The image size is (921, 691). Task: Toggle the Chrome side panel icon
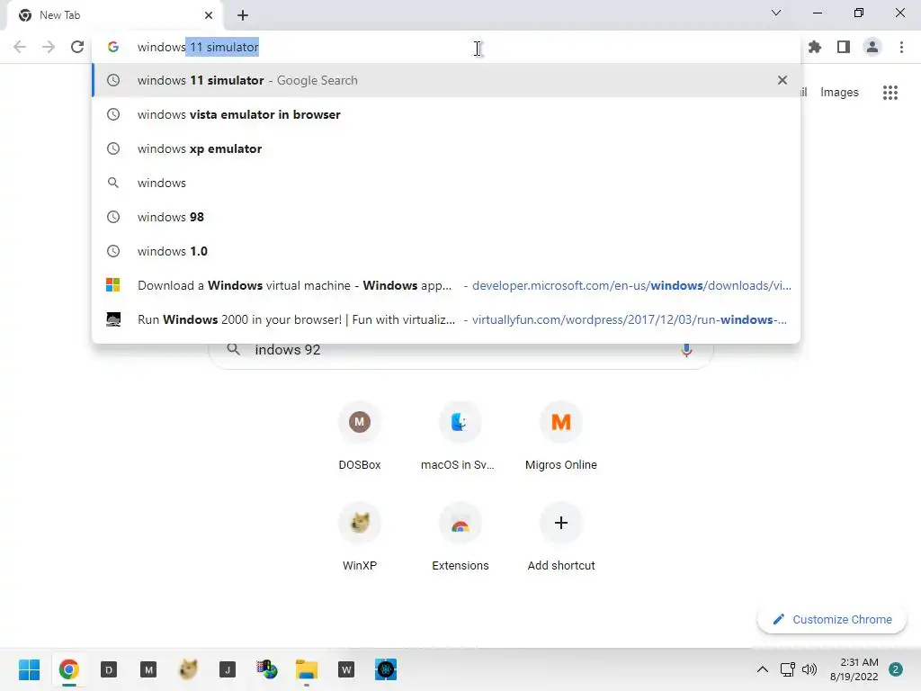844,47
